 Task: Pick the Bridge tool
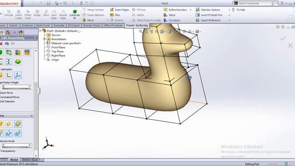pyautogui.click(x=37, y=13)
